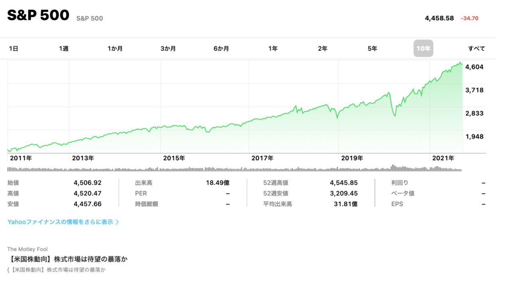Click the grey S&P 500 subtitle
Image resolution: width=511 pixels, height=287 pixels.
89,18
